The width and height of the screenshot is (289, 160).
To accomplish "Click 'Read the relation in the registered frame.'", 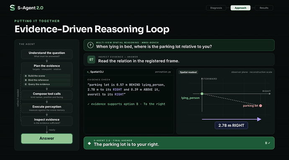I will click(139, 61).
